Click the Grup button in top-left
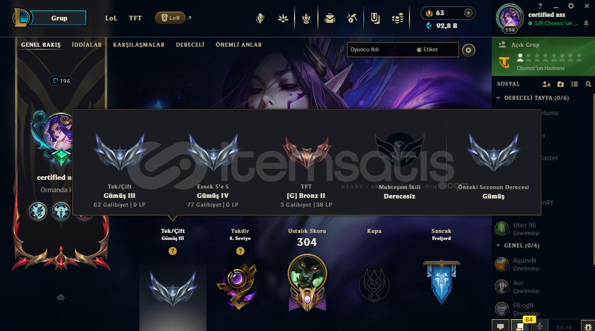Image resolution: width=595 pixels, height=331 pixels. (x=59, y=18)
